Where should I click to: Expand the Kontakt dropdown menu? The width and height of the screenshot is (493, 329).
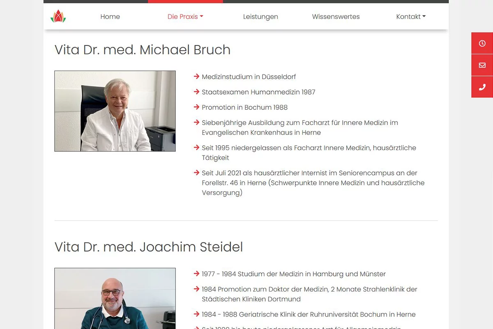coord(411,16)
